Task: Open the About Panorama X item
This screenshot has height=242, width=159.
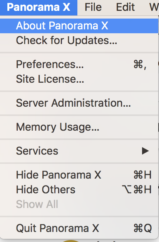Action: [79, 26]
